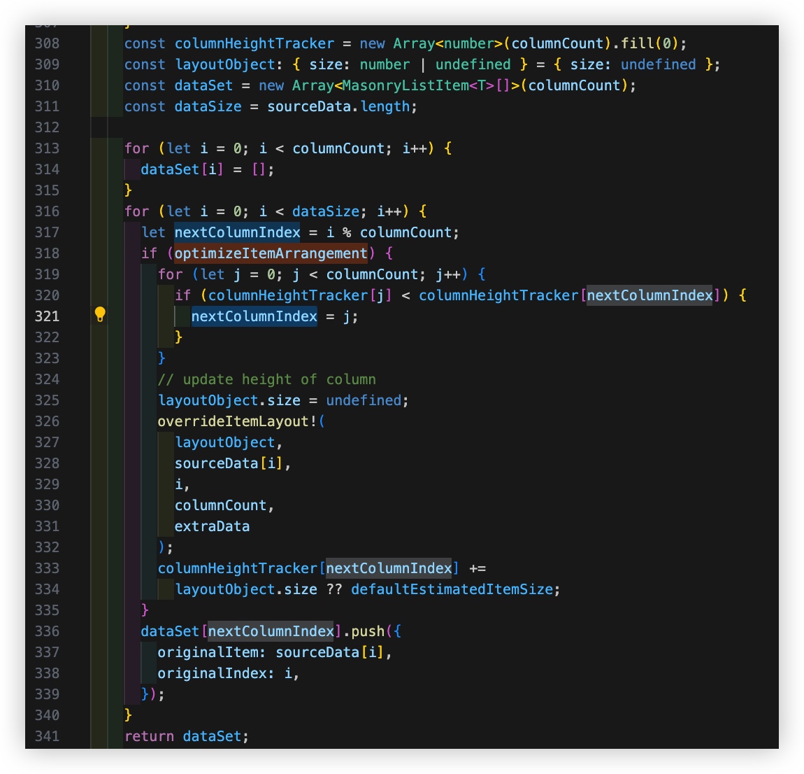Click layoutObject declaration on line 309

pyautogui.click(x=224, y=64)
